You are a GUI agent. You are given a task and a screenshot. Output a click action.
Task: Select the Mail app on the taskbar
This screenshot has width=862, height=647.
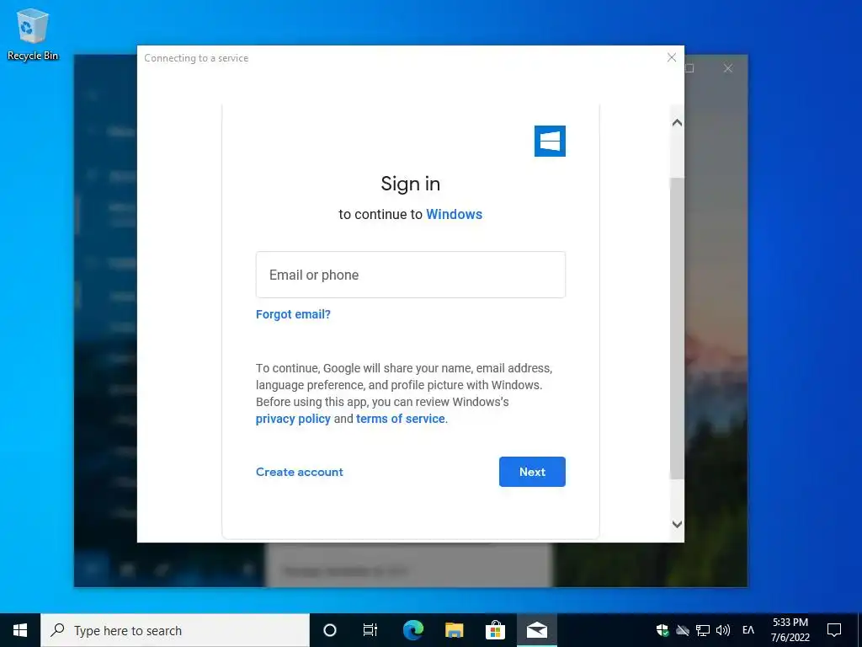point(536,630)
